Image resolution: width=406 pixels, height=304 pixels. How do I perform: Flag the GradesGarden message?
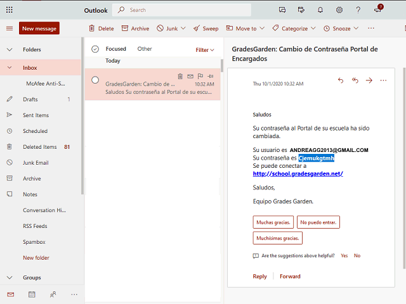click(x=200, y=76)
